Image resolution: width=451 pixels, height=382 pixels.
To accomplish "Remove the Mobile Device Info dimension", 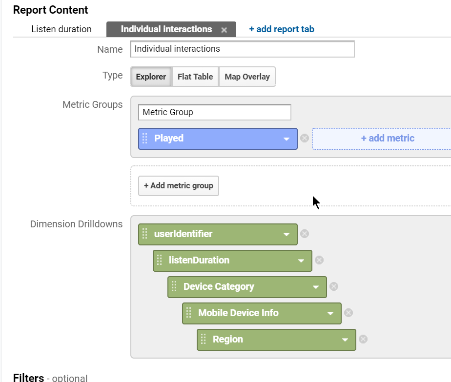I will point(348,313).
